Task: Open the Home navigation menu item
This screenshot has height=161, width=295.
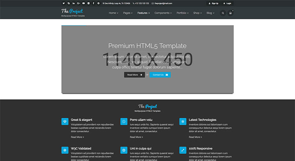Action: point(113,13)
